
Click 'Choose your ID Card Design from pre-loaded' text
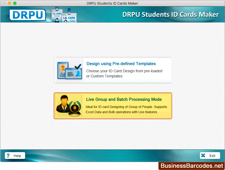124,71
